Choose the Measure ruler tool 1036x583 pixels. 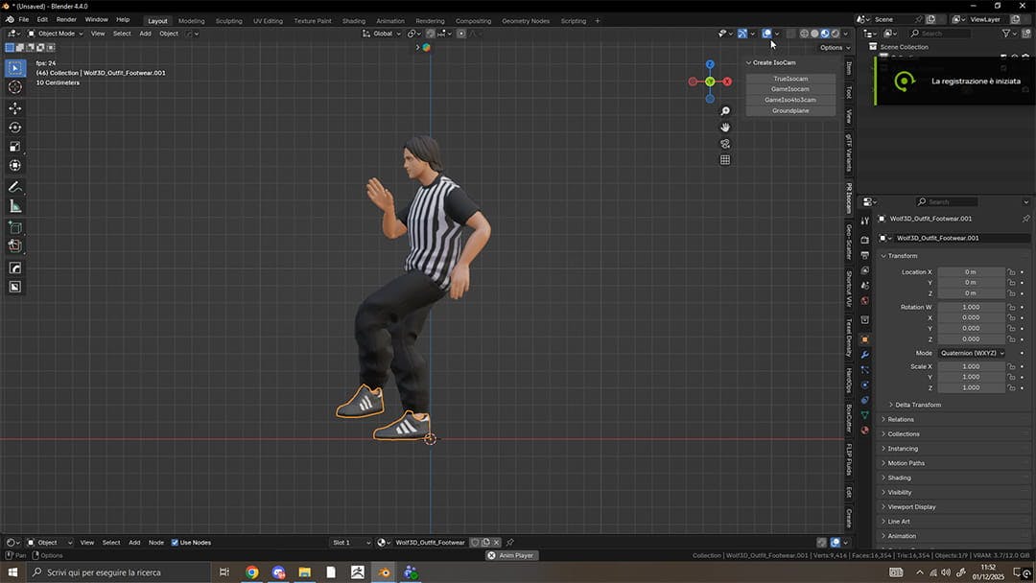(x=15, y=206)
